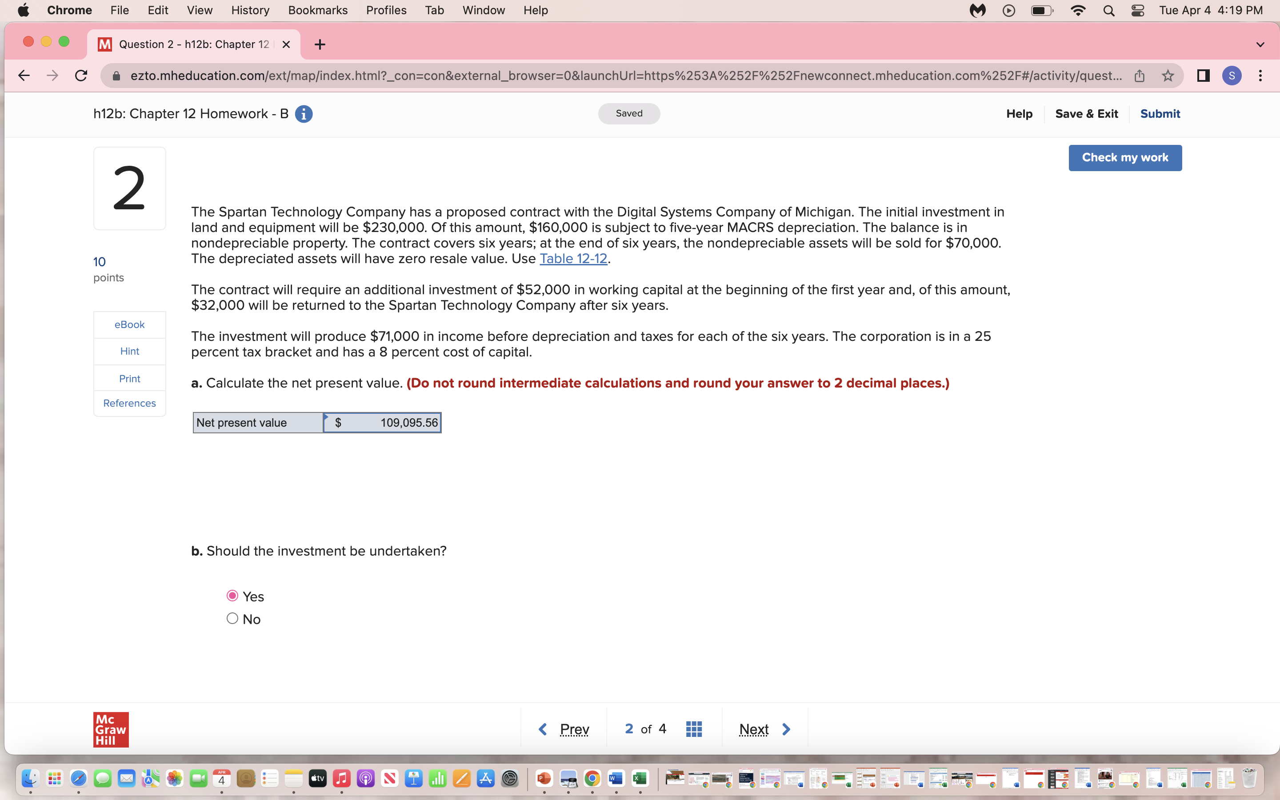Open Keynote from the Dock
Viewport: 1280px width, 800px height.
[x=414, y=778]
